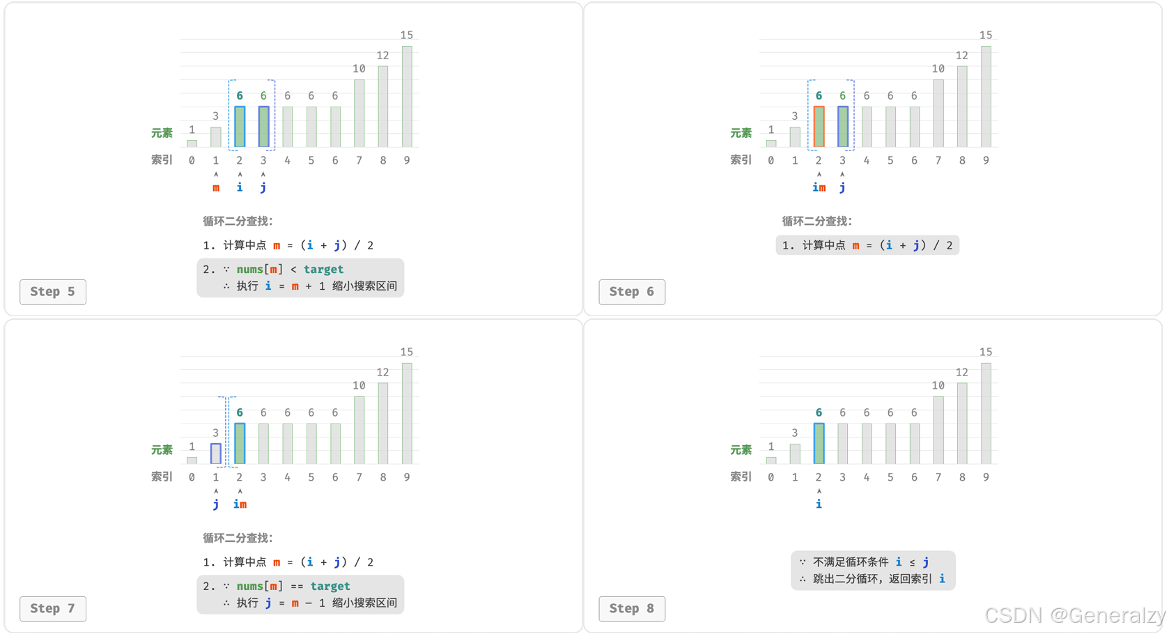This screenshot has width=1169, height=636.
Task: Click index number 9 in Step 5 chart
Action: click(x=407, y=160)
